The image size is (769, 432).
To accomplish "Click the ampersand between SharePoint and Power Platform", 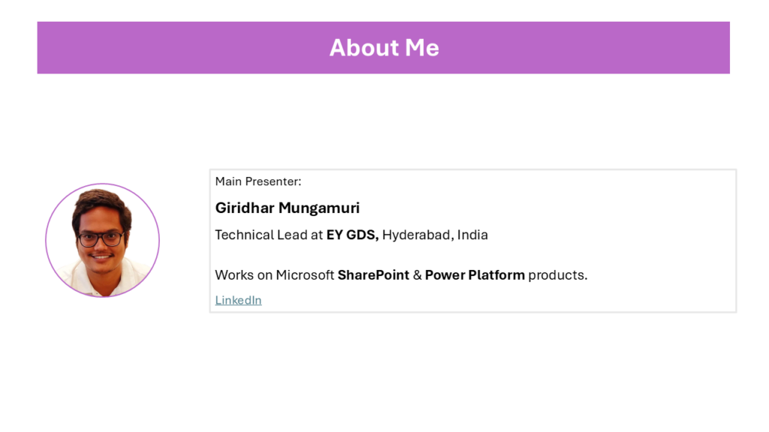I will click(x=417, y=275).
